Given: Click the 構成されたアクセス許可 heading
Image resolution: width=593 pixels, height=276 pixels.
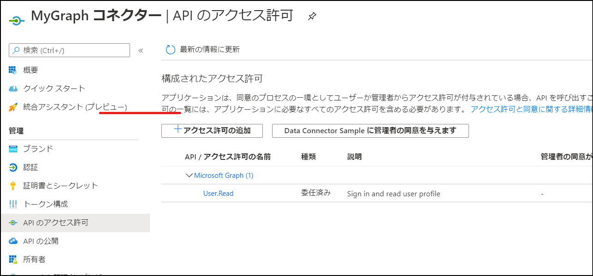Looking at the screenshot, I should coord(212,78).
